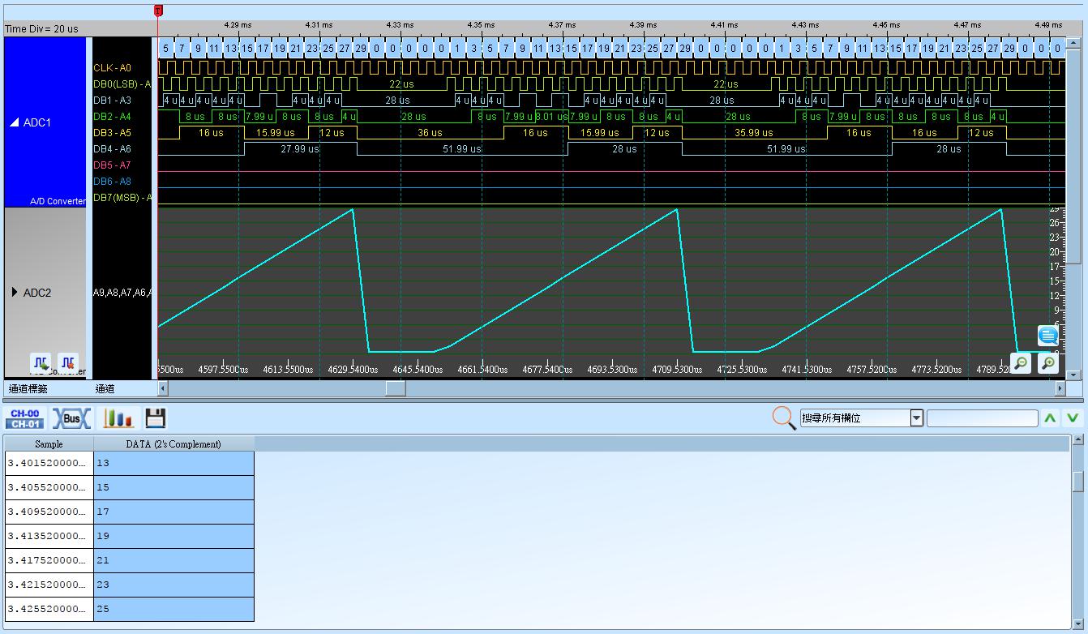Select the DB0(LSB) channel label

pyautogui.click(x=122, y=84)
